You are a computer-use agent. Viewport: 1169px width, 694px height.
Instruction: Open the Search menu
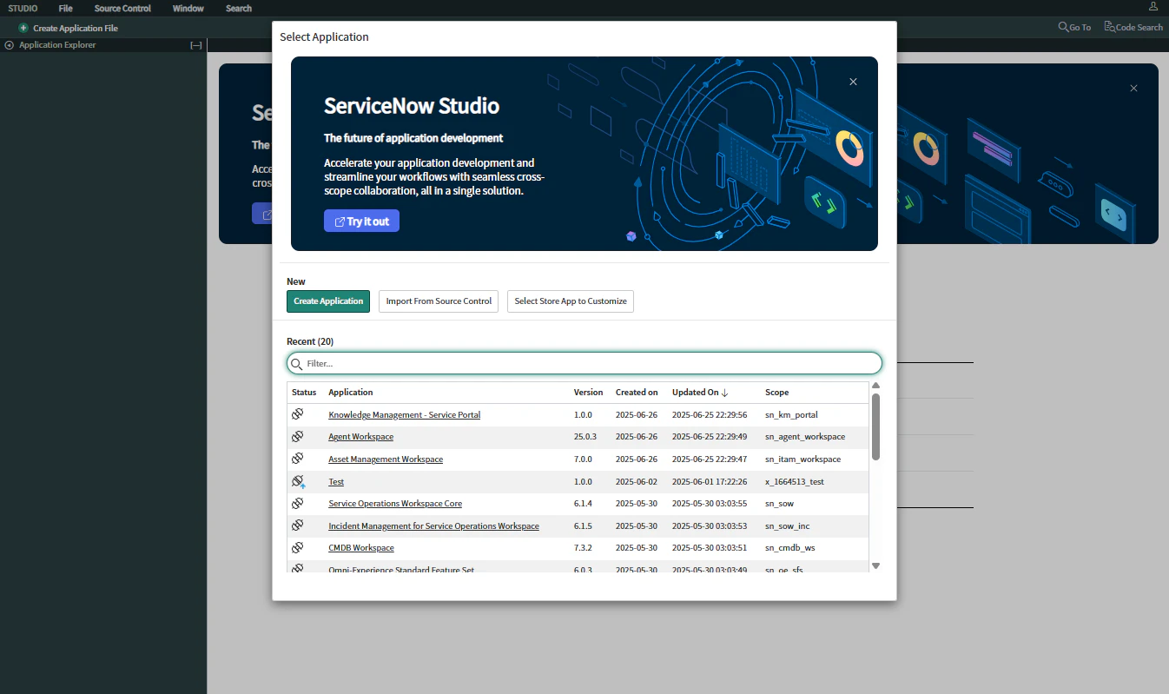pyautogui.click(x=239, y=8)
